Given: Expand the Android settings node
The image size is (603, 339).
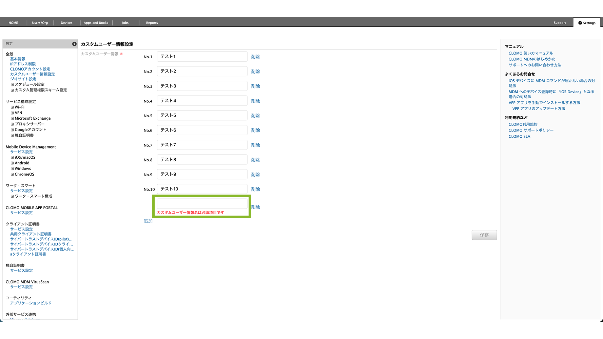Looking at the screenshot, I should [x=13, y=163].
